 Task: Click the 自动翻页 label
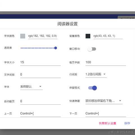(9, 101)
